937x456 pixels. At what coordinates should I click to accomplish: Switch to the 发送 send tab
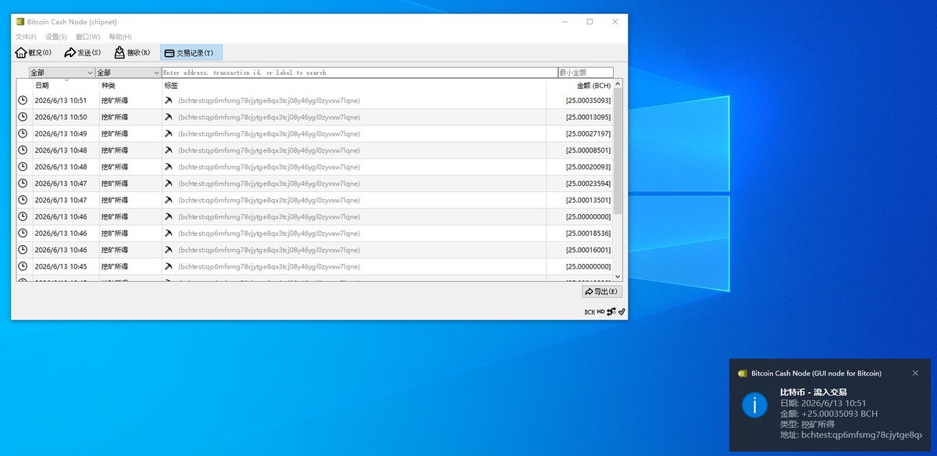pos(83,52)
